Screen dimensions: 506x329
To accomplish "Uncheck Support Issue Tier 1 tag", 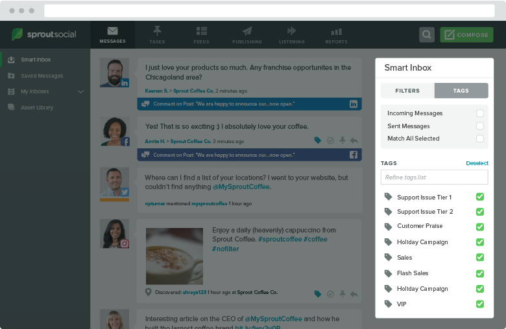I will [480, 197].
